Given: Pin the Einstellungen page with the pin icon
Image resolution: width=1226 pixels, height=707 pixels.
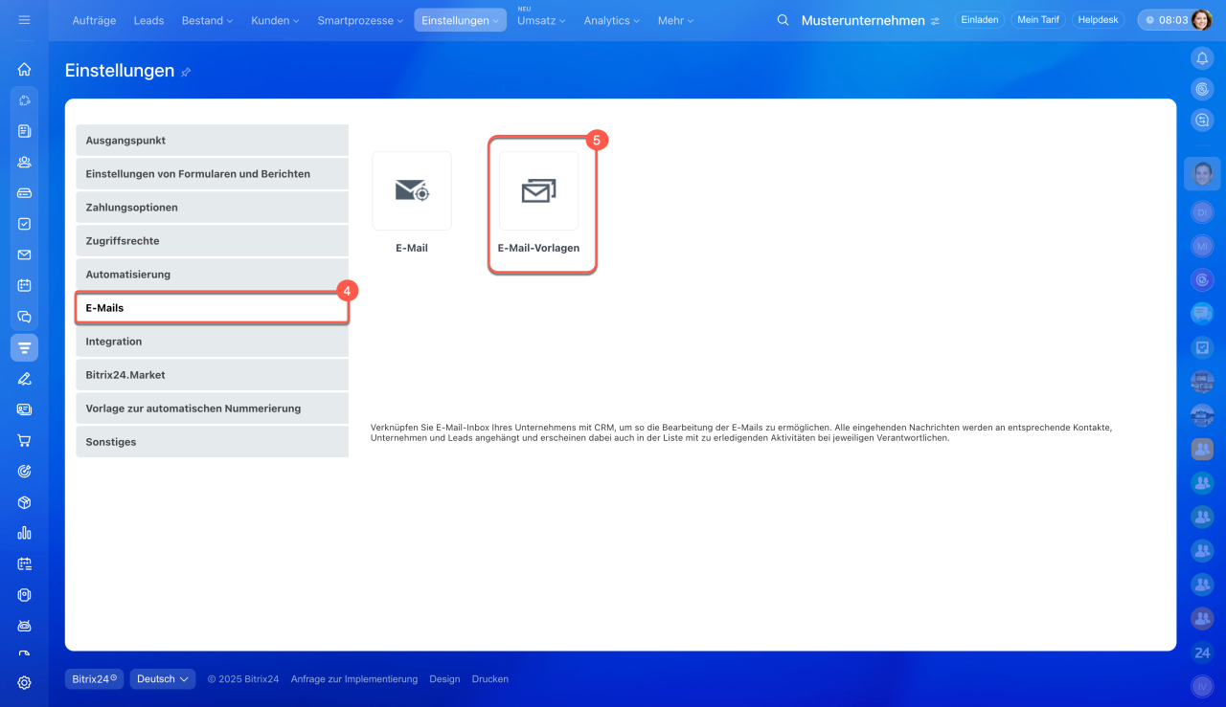Looking at the screenshot, I should (x=186, y=72).
